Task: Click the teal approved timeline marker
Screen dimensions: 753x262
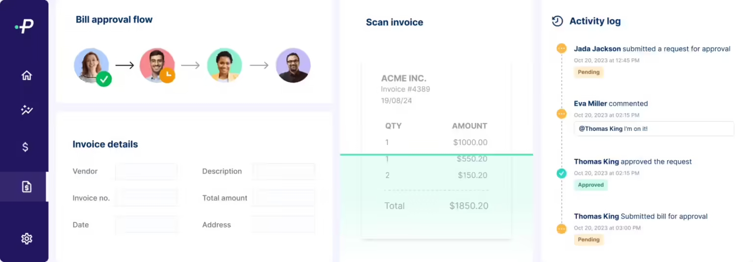Action: [562, 173]
